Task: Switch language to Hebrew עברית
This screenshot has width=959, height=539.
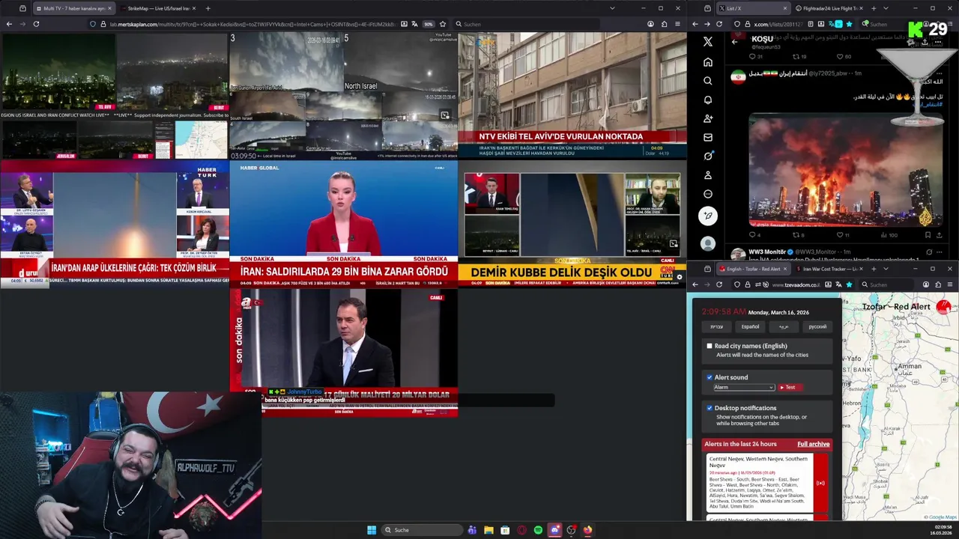Action: coord(717,326)
